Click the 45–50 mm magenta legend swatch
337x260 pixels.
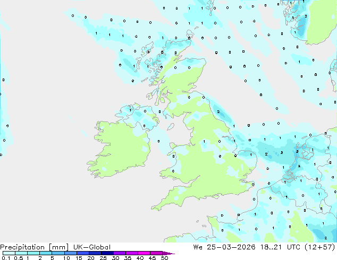click(156, 253)
